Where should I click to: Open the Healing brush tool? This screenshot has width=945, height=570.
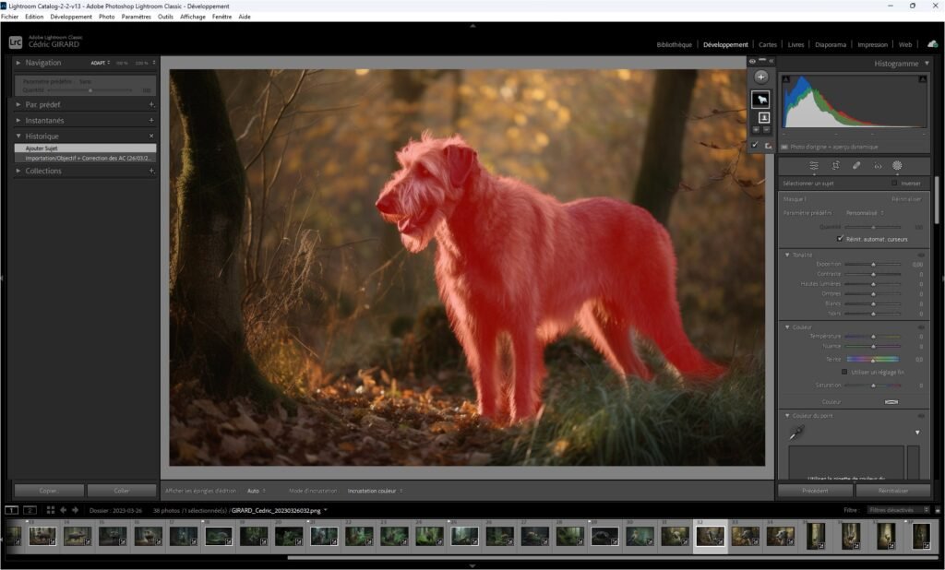pos(858,164)
